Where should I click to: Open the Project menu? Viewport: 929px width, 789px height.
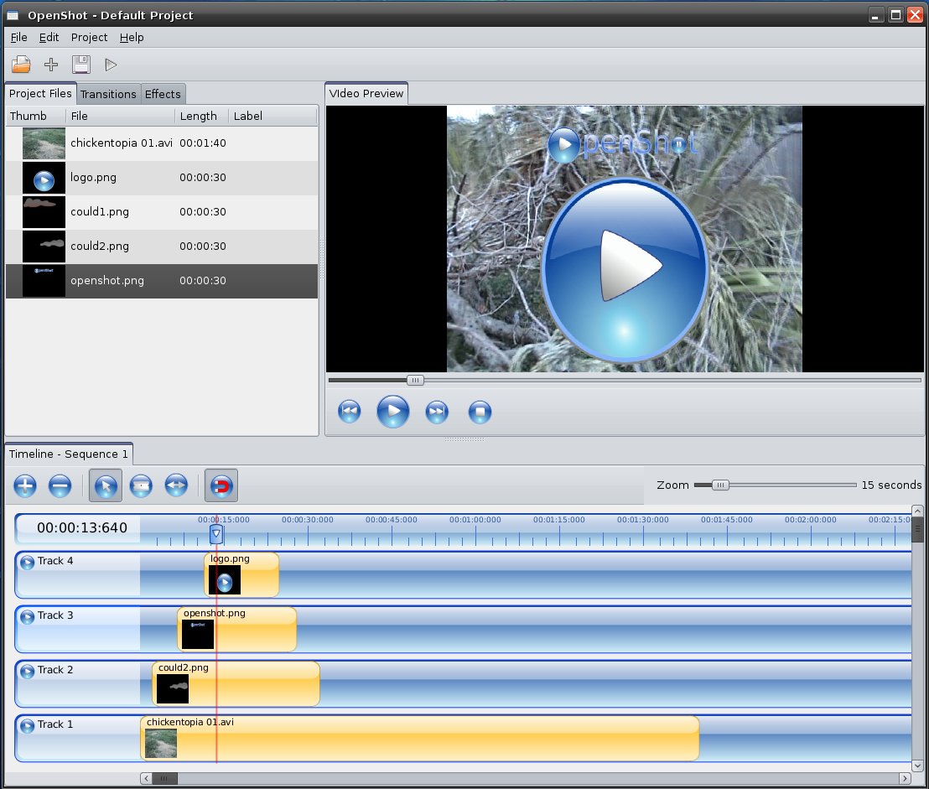[89, 37]
